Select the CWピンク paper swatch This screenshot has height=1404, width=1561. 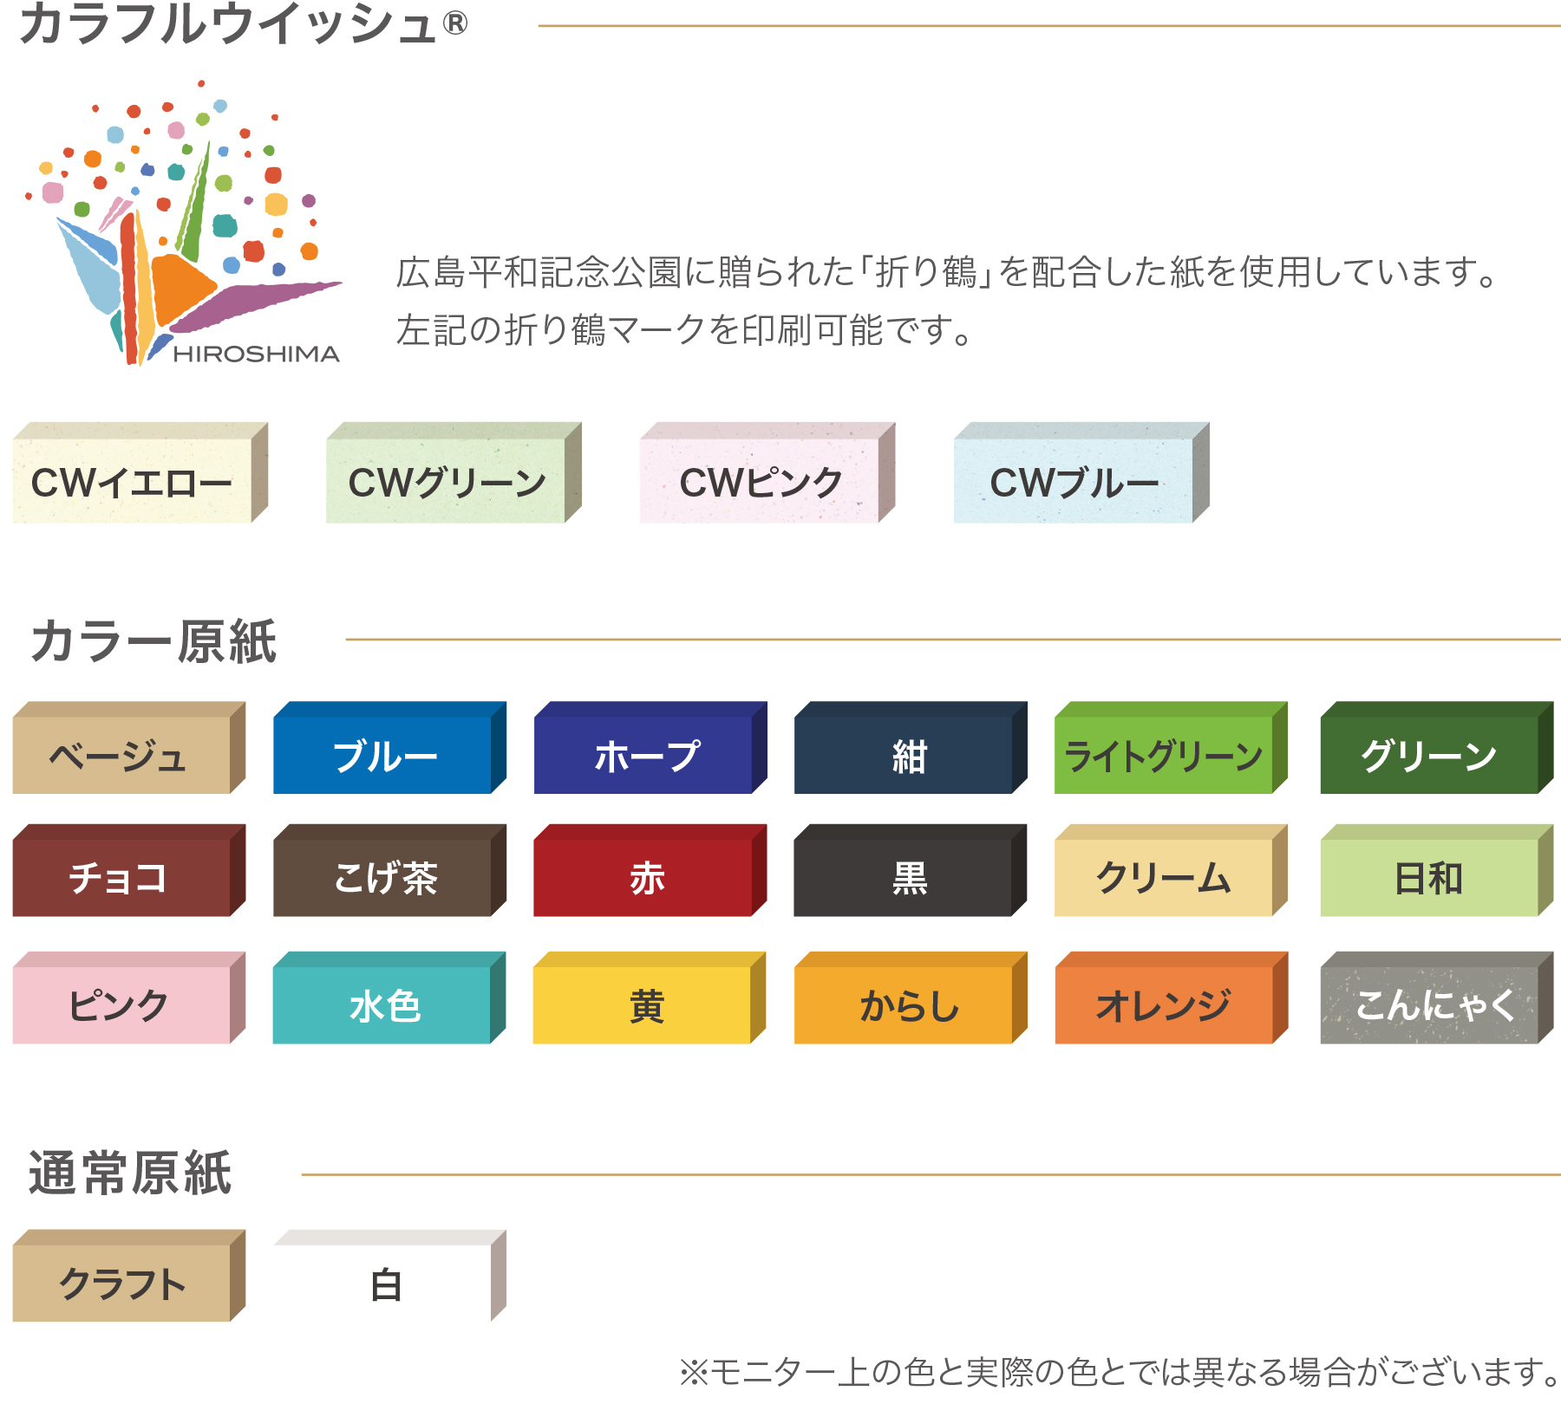(x=767, y=472)
